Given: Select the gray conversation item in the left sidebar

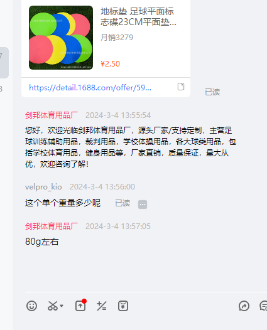Looking at the screenshot, I should point(4,63).
